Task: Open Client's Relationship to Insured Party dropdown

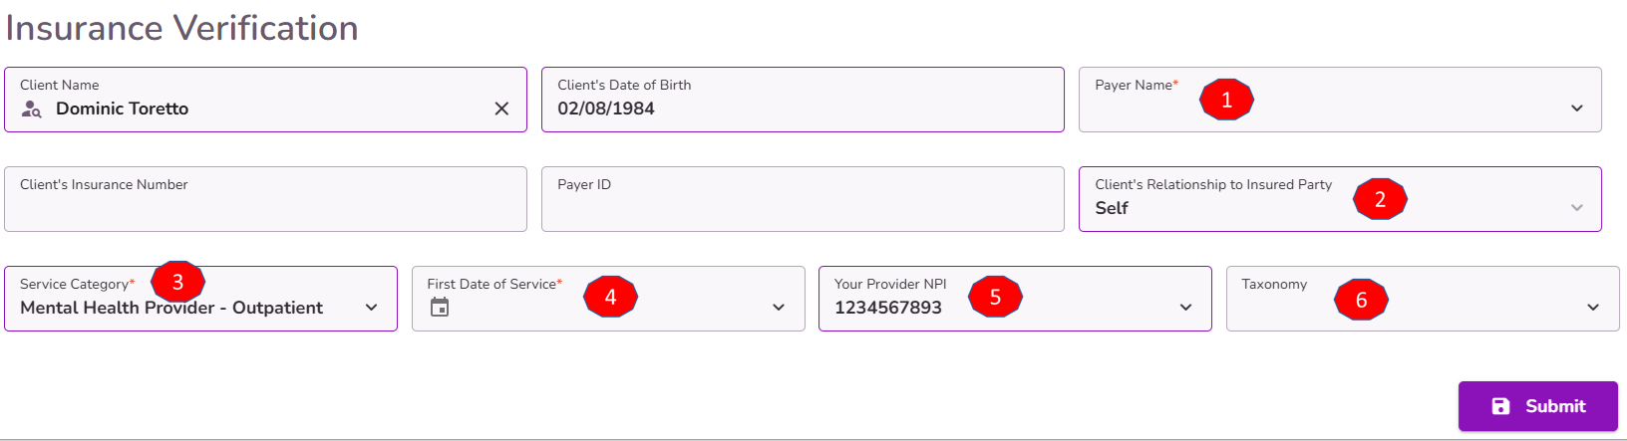Action: point(1340,199)
